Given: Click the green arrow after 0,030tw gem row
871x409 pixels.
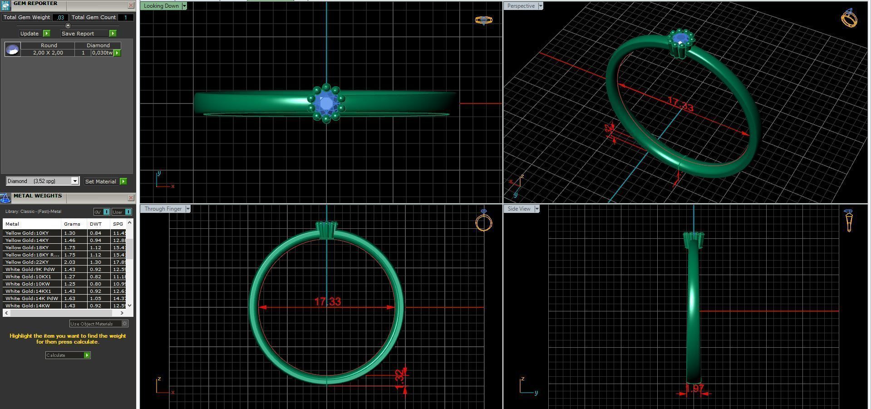Looking at the screenshot, I should click(x=117, y=53).
